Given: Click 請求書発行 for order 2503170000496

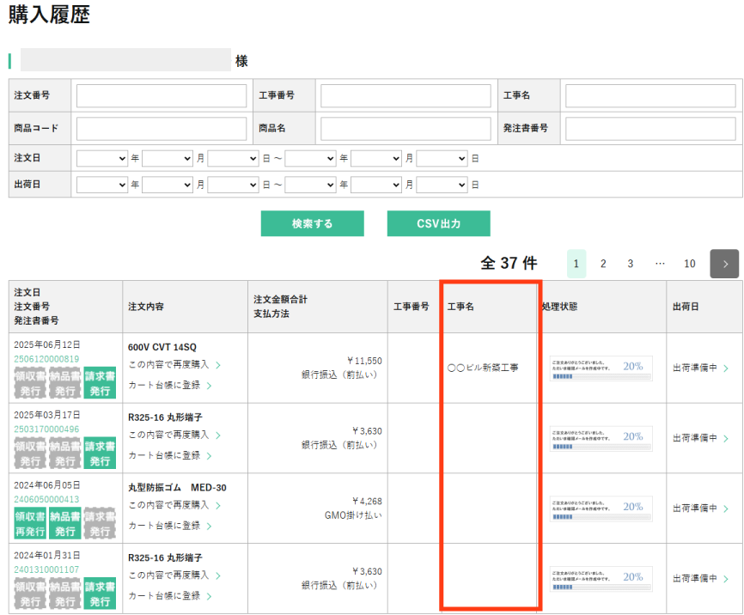Looking at the screenshot, I should coord(100,454).
